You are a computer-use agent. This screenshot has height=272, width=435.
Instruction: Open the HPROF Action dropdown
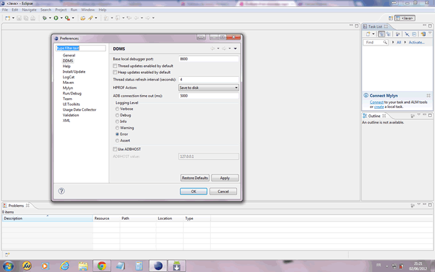(208, 88)
